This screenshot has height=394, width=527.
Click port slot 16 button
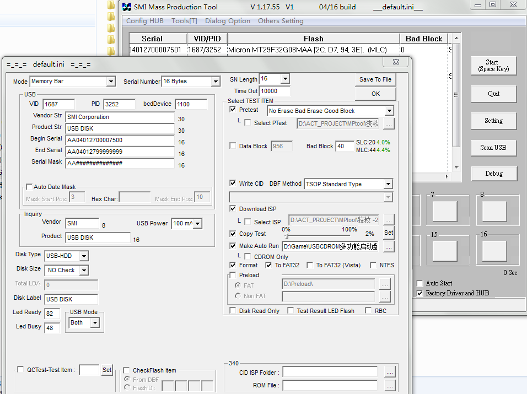[x=494, y=250]
